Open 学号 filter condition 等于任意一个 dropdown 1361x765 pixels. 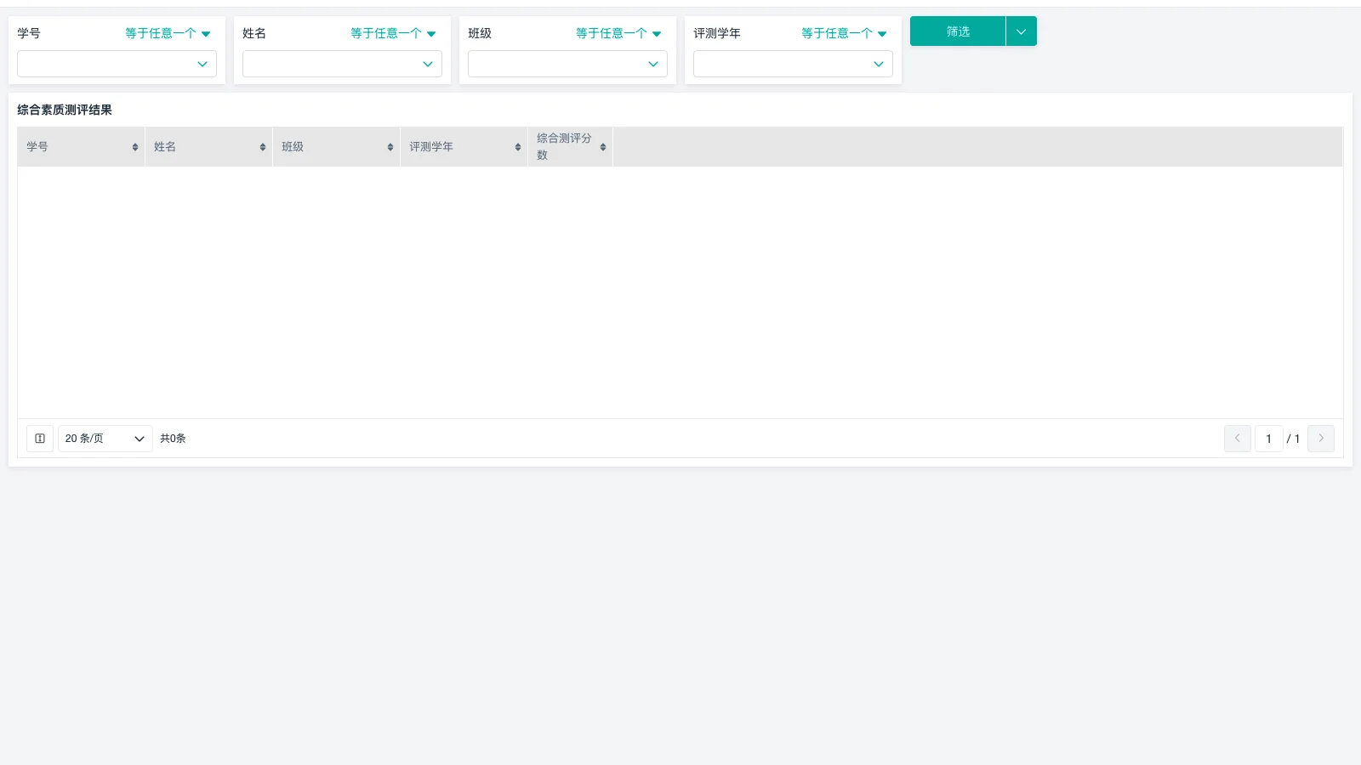168,33
